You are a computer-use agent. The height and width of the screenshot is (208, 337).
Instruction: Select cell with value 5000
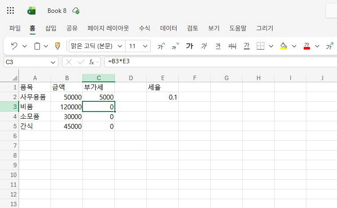coord(98,97)
